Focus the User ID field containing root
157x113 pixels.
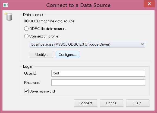pyautogui.click(x=98, y=73)
